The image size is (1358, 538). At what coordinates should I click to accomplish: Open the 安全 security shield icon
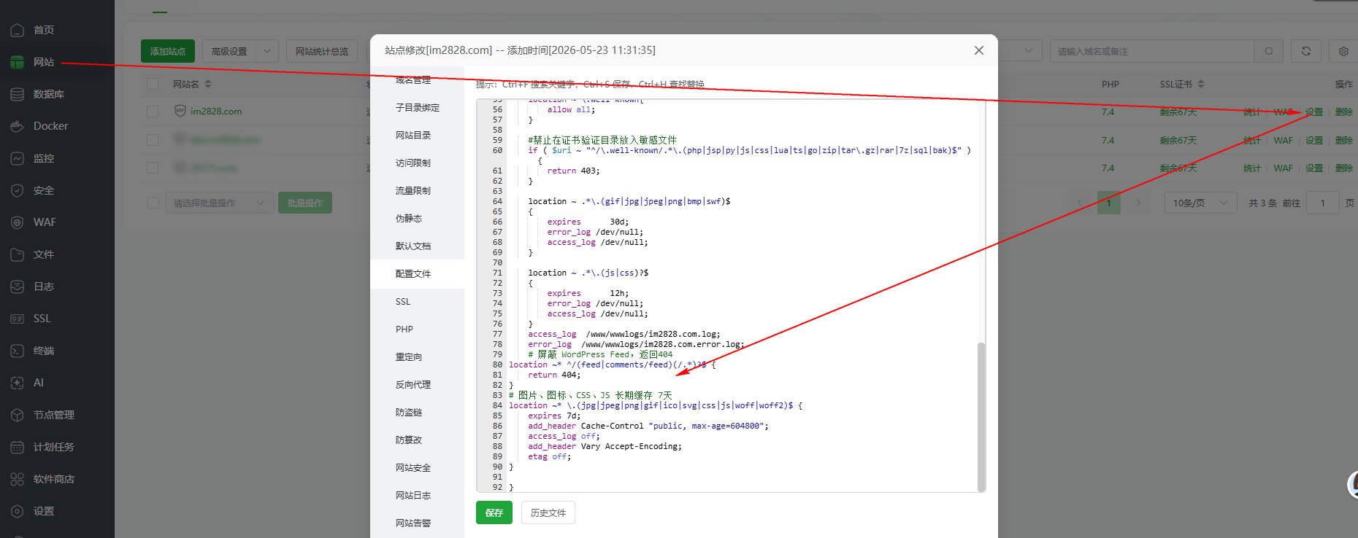pyautogui.click(x=18, y=190)
